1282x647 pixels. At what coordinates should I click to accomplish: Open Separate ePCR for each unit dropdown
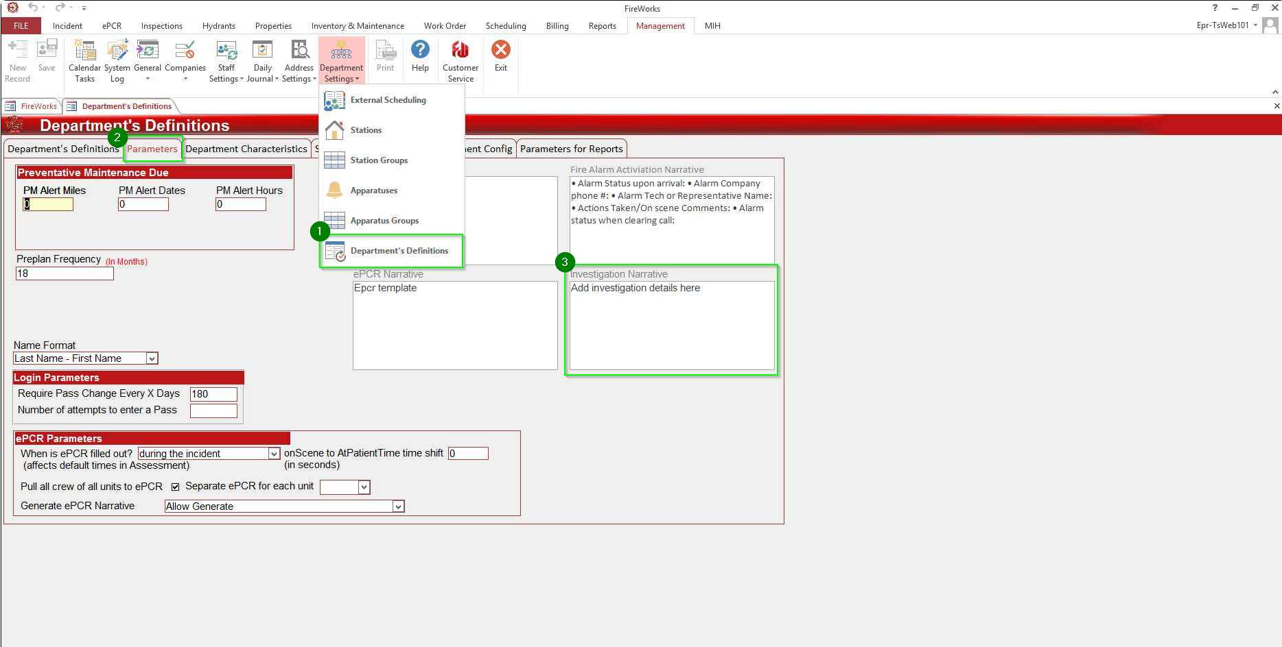coord(364,487)
